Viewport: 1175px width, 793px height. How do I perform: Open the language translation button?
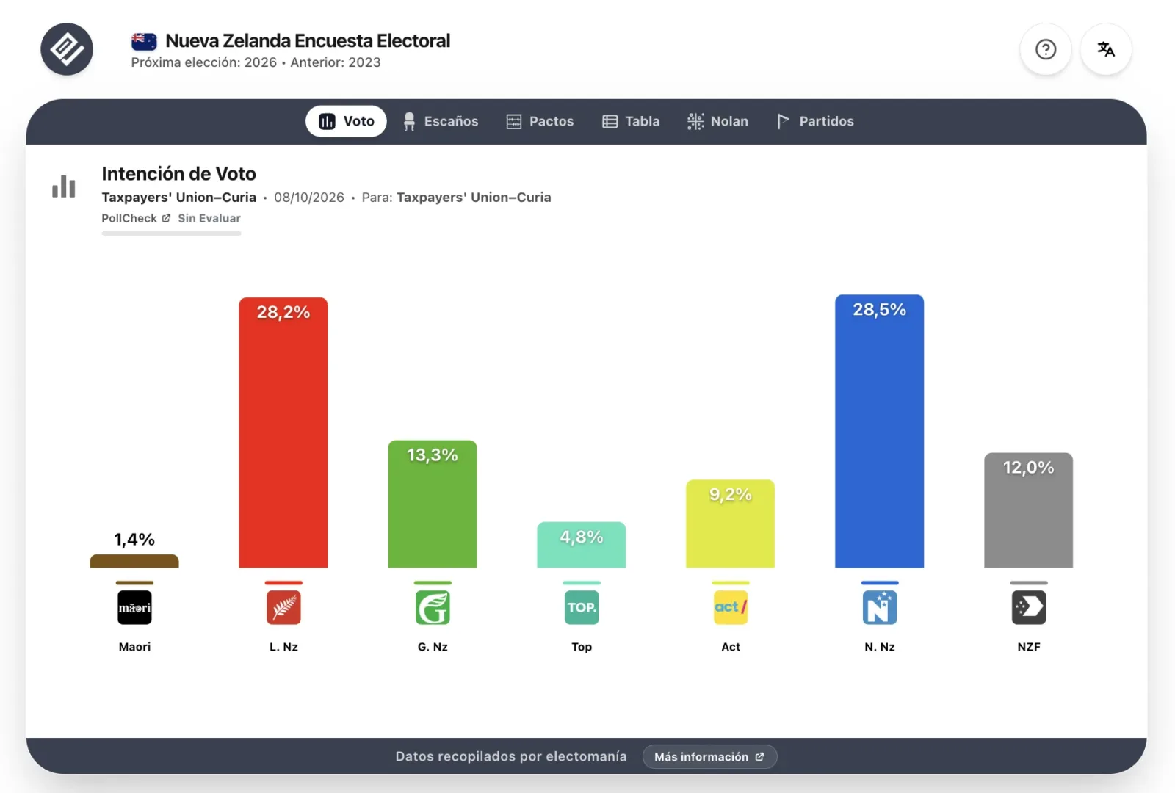pos(1106,49)
